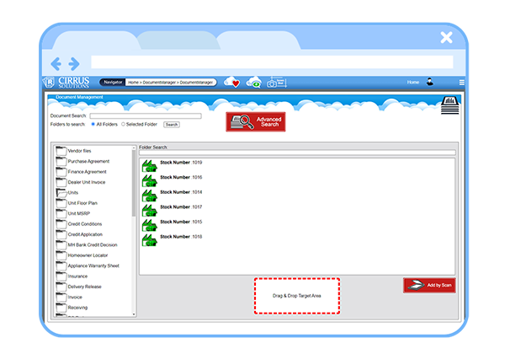Viewport: 505px width, 354px height.
Task: Click the browser forward arrow
Action: (74, 63)
